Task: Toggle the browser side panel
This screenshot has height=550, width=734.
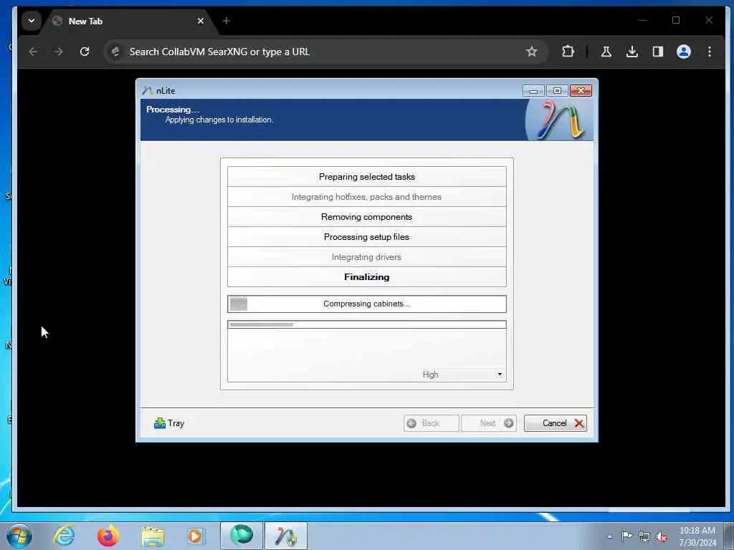Action: click(x=658, y=52)
